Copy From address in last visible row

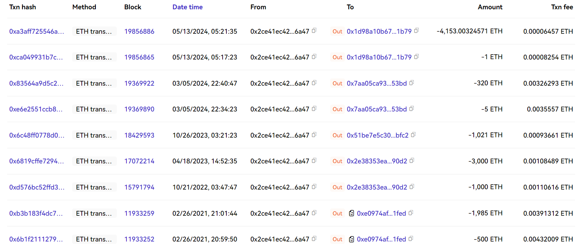(x=314, y=238)
